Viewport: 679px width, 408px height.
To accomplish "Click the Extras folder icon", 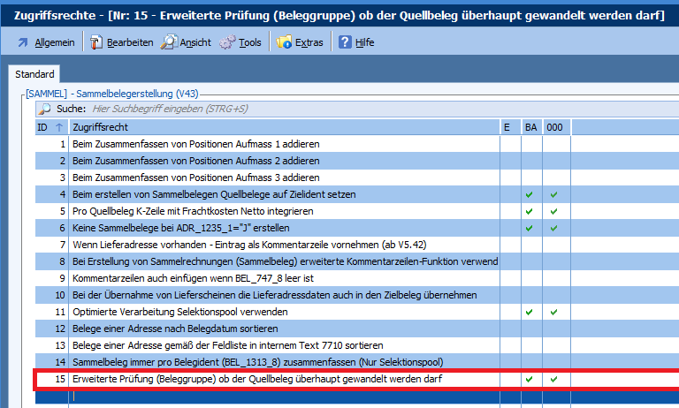I will [x=284, y=42].
